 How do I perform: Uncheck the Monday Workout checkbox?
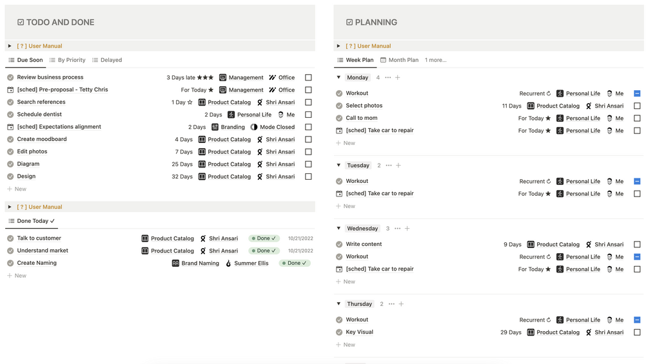[637, 93]
